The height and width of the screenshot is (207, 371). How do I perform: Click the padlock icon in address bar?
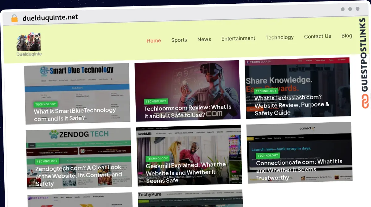(14, 18)
